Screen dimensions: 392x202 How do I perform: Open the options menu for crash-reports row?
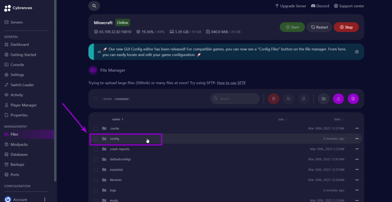[357, 149]
